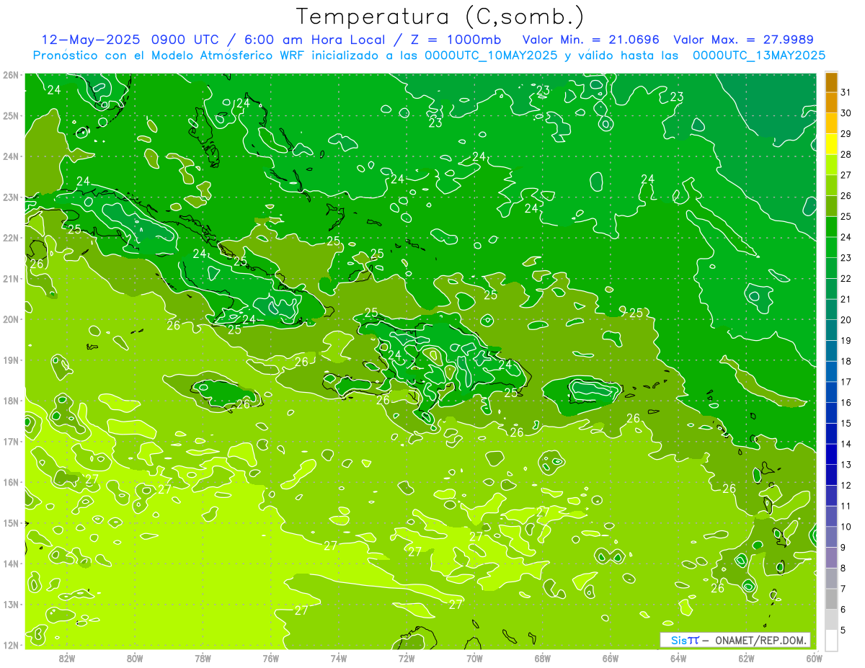Screen dimensions: 865x668
Task: Click latitude axis label '16N'
Action: click(x=11, y=482)
